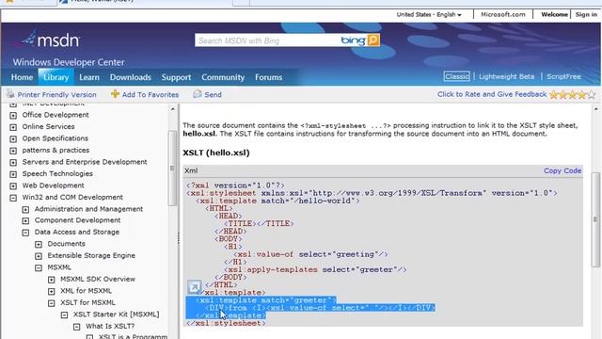The width and height of the screenshot is (602, 339).
Task: Collapse the MSXML node
Action: (39, 267)
